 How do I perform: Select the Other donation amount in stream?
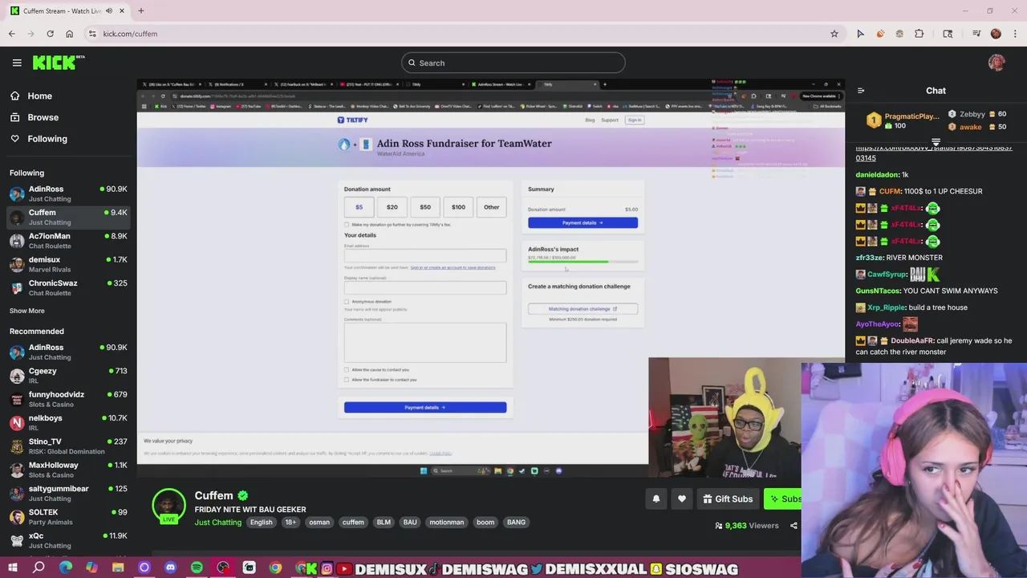point(491,207)
